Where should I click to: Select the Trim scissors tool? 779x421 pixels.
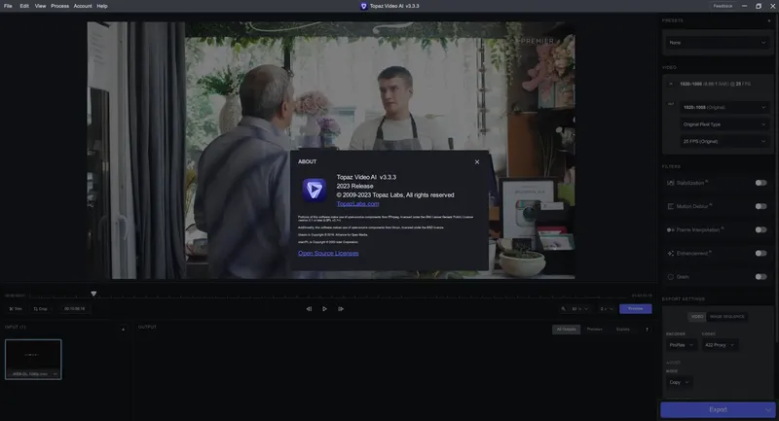(16, 309)
